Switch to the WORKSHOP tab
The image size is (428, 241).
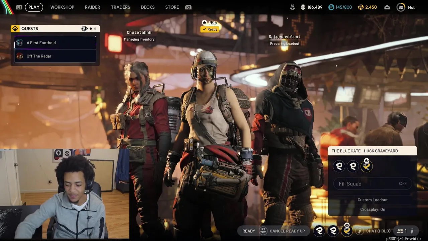(x=62, y=7)
